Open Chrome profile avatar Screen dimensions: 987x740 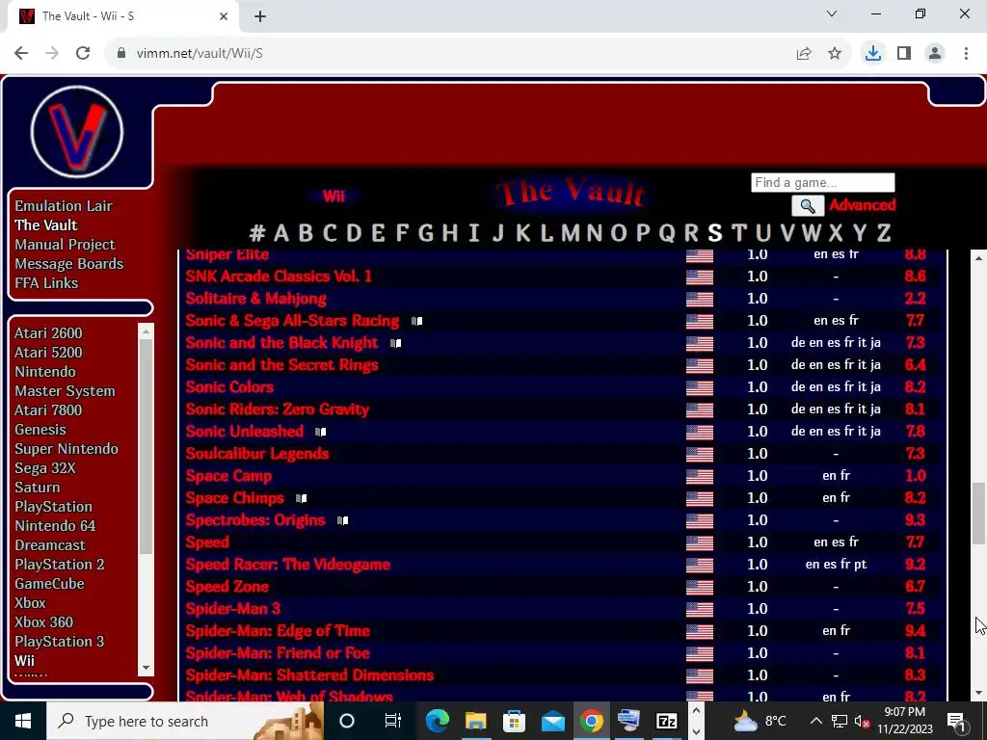point(935,54)
